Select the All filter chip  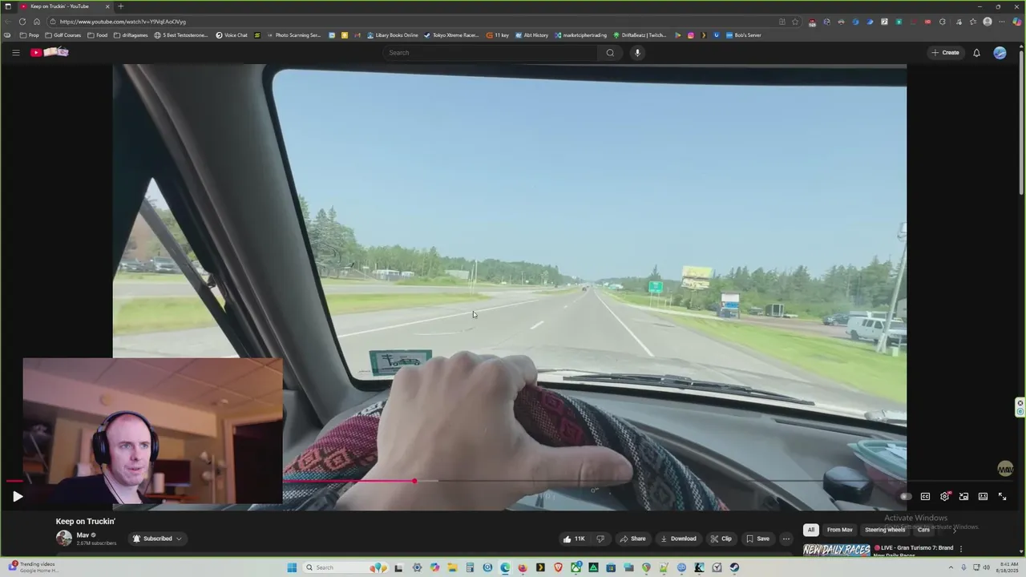coord(811,530)
